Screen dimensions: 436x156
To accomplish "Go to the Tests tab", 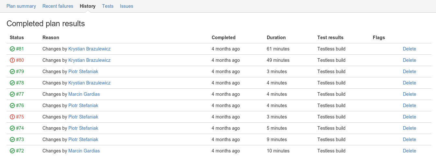I will click(x=108, y=6).
